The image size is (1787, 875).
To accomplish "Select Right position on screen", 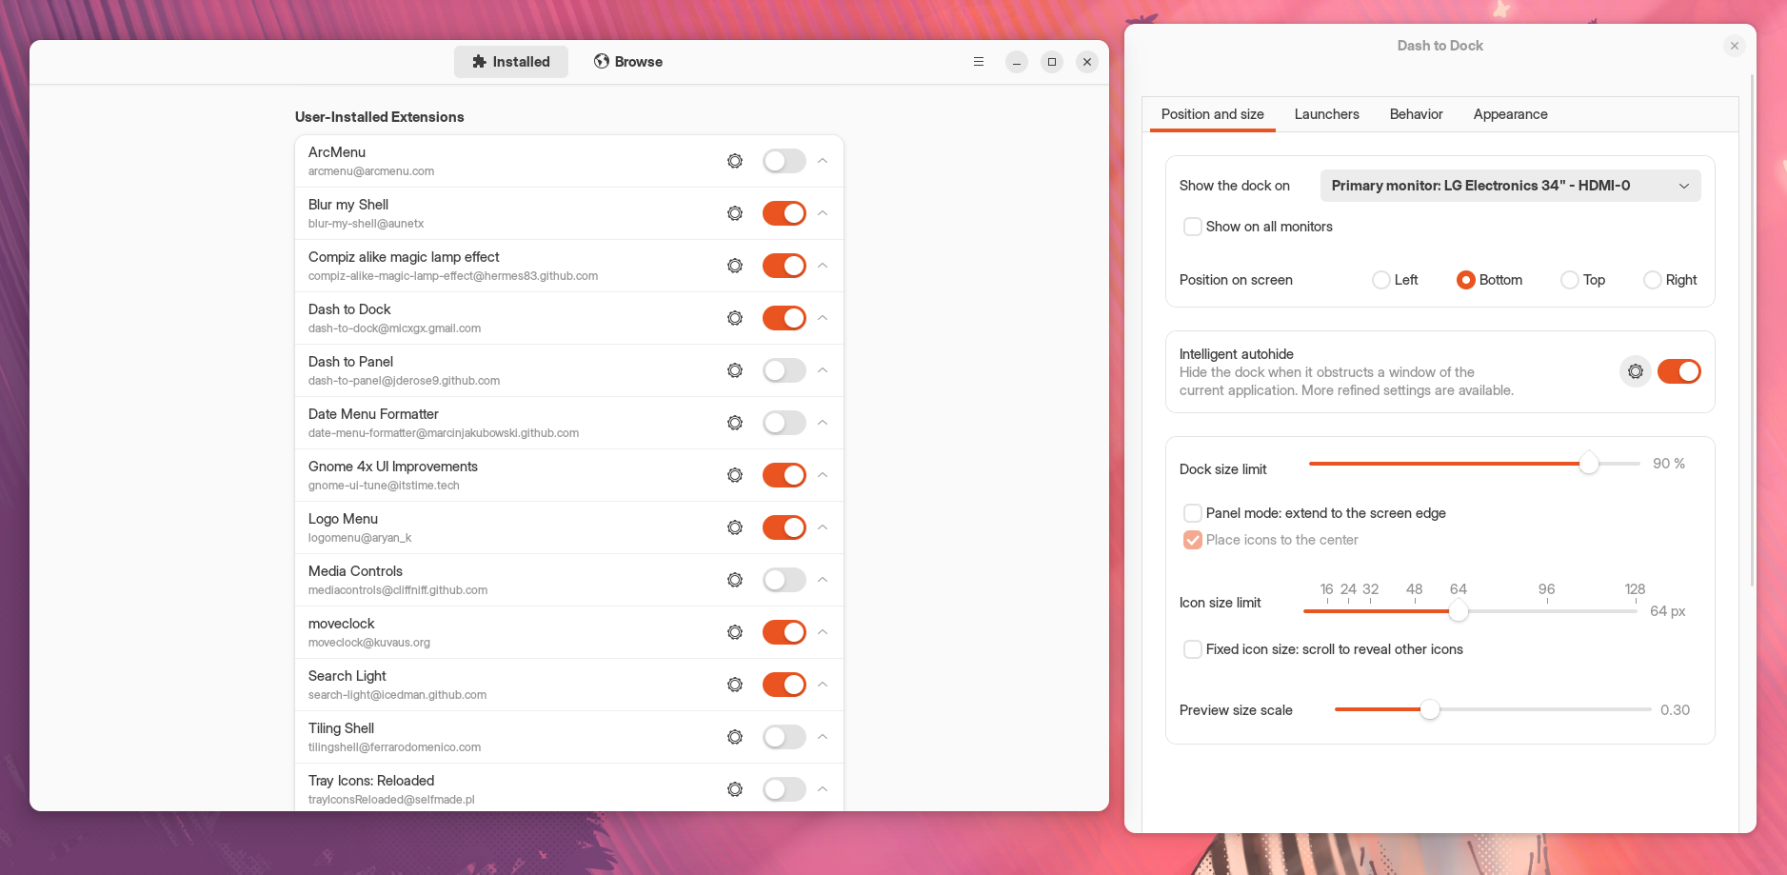I will (1653, 280).
